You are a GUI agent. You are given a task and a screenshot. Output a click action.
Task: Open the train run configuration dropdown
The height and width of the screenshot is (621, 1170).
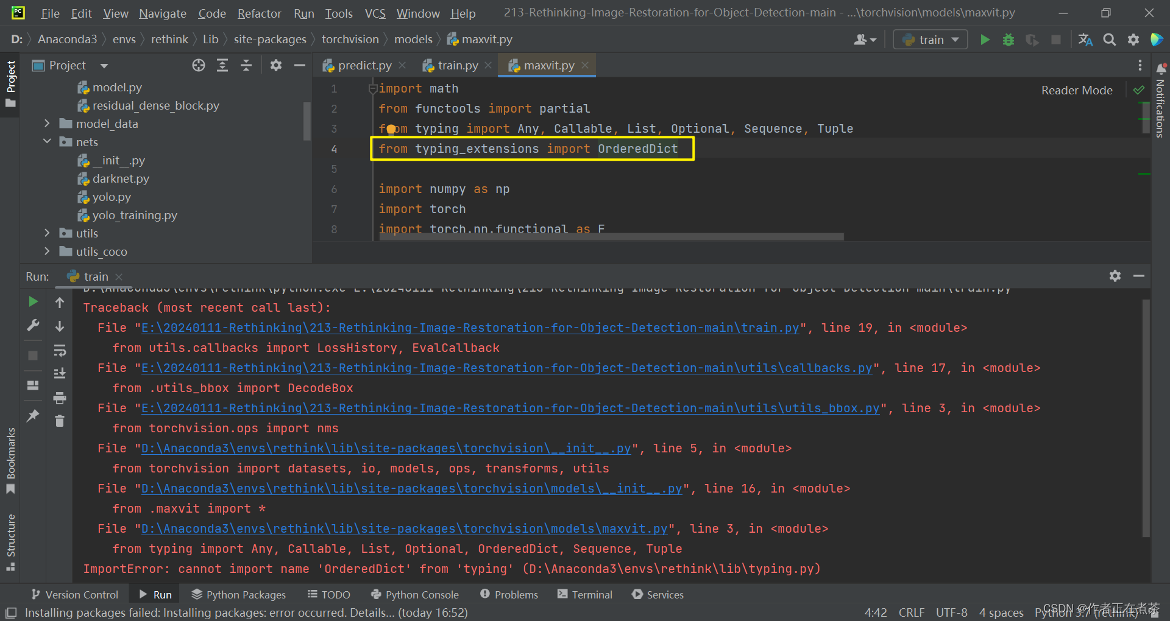point(954,39)
